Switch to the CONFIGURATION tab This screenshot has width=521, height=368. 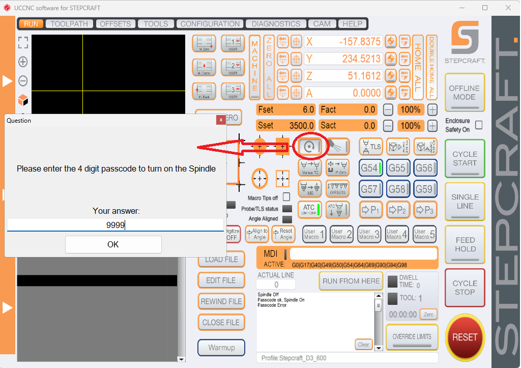click(x=210, y=24)
